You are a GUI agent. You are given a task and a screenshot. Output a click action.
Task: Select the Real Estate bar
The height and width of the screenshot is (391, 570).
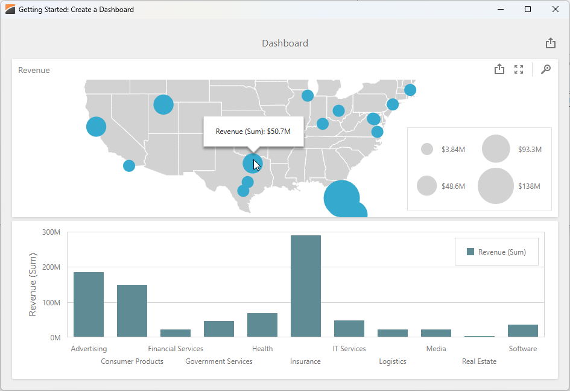point(479,335)
